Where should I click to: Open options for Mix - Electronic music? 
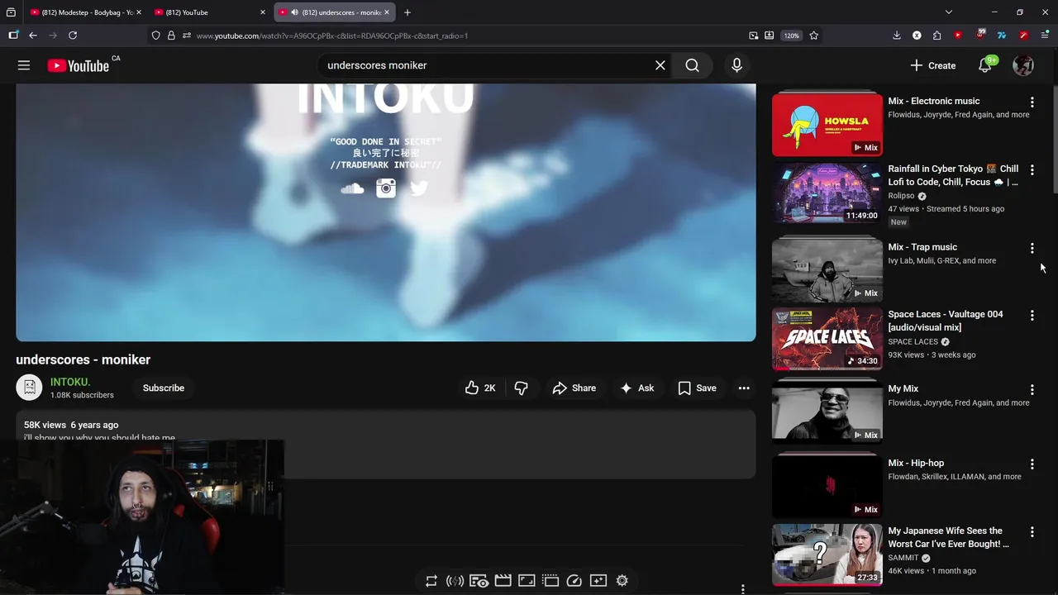point(1032,102)
